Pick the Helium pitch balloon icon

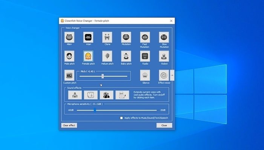coord(107,56)
